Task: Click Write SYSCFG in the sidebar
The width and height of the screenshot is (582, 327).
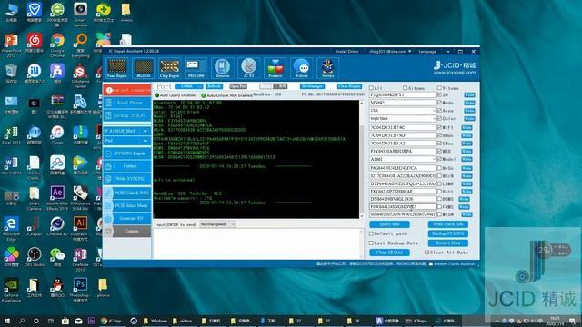Action: [127, 179]
